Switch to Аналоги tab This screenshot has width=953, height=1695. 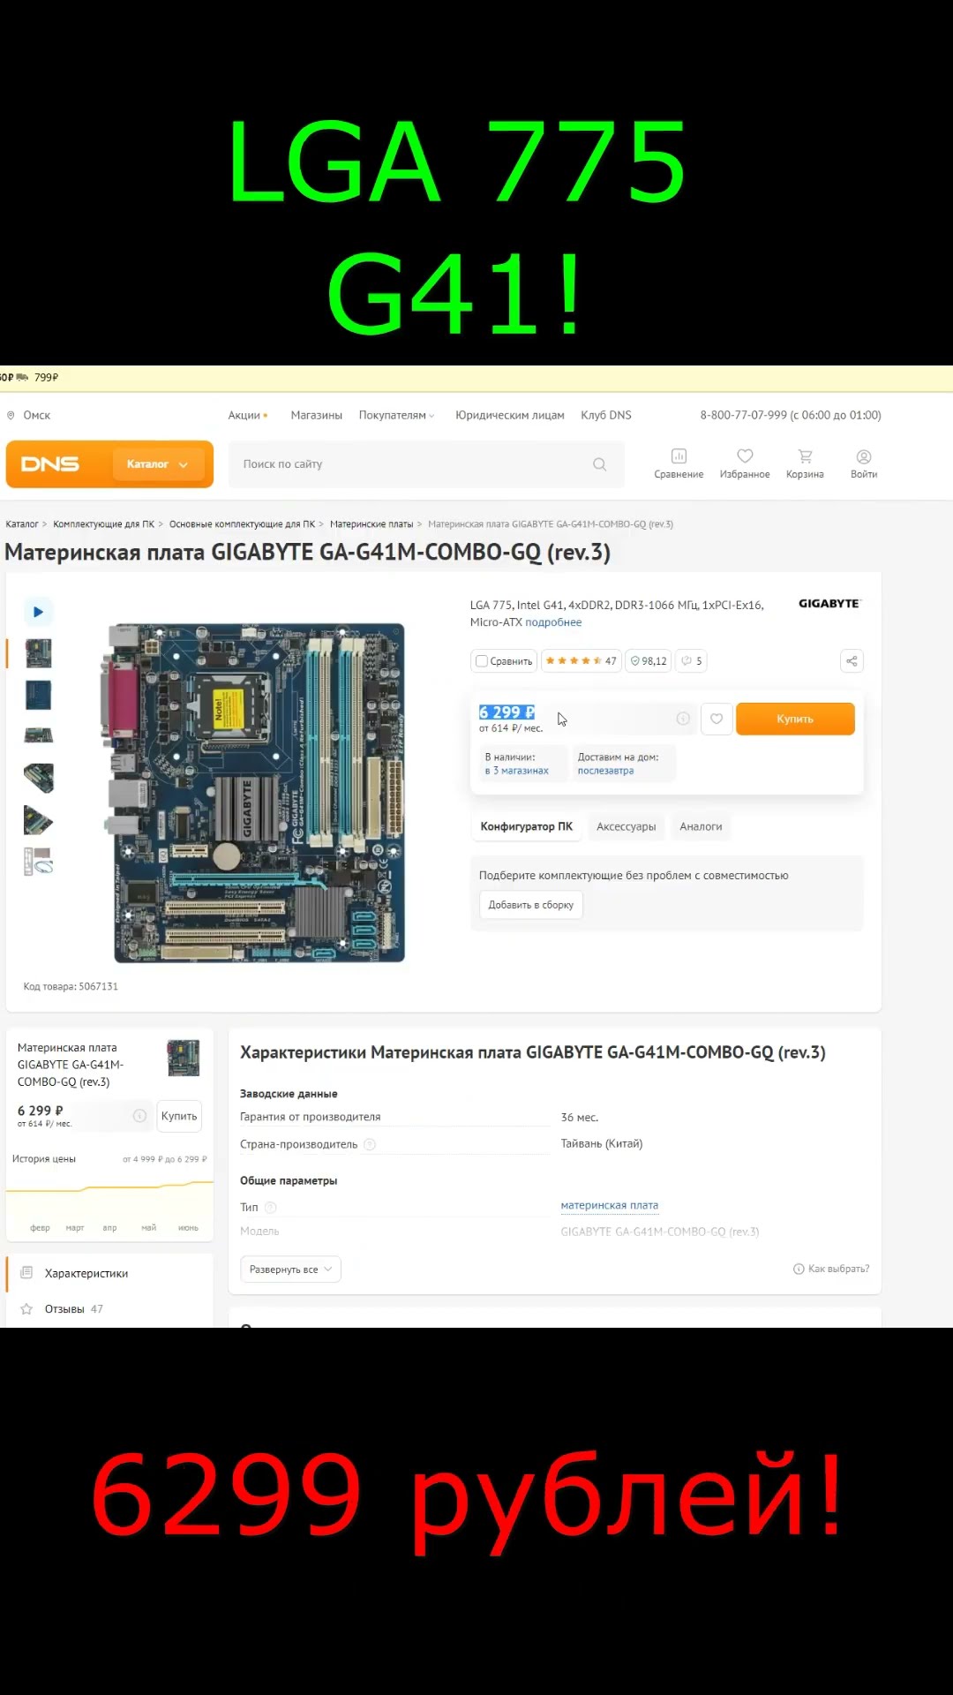coord(701,827)
